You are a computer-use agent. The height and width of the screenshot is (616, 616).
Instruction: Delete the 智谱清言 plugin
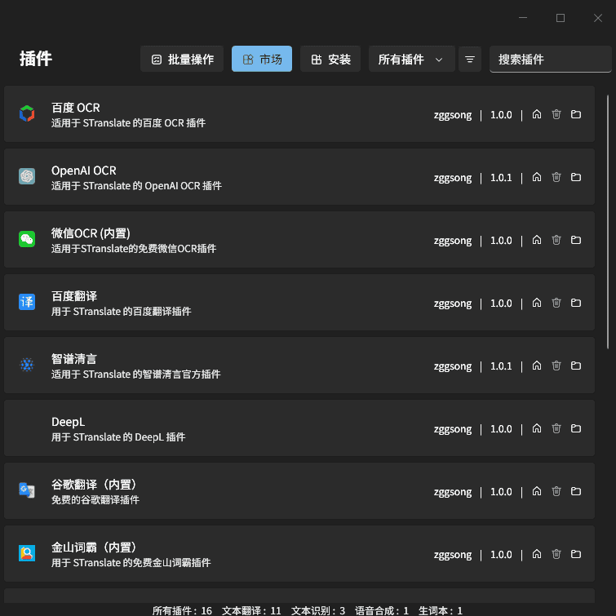point(556,366)
